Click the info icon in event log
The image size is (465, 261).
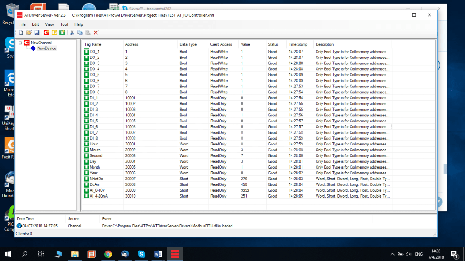(19, 226)
